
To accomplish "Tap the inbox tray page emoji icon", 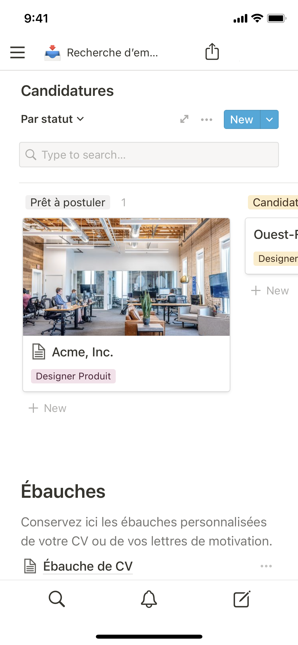I will pos(52,52).
